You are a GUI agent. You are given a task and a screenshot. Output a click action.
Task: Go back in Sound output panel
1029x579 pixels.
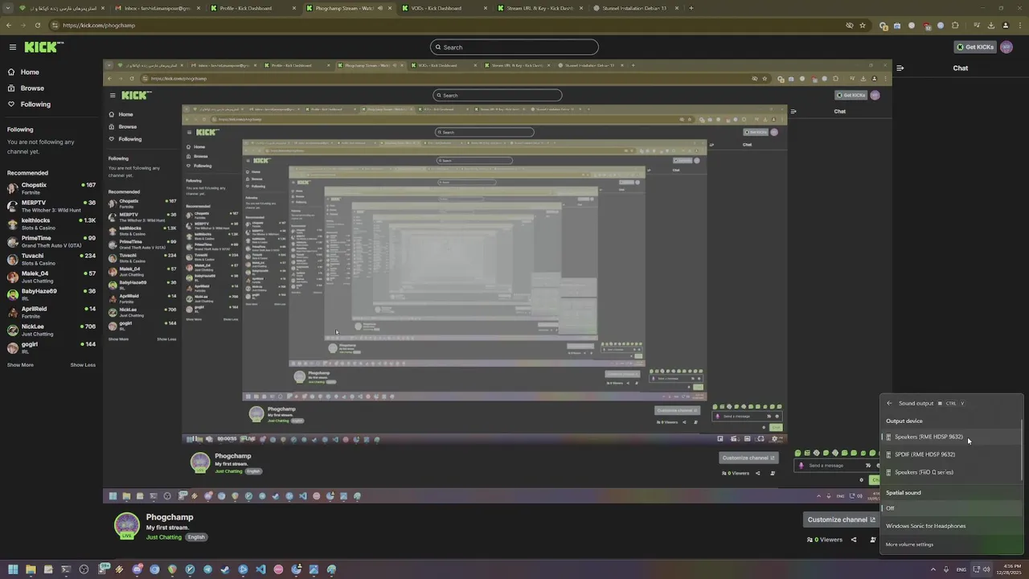(889, 404)
